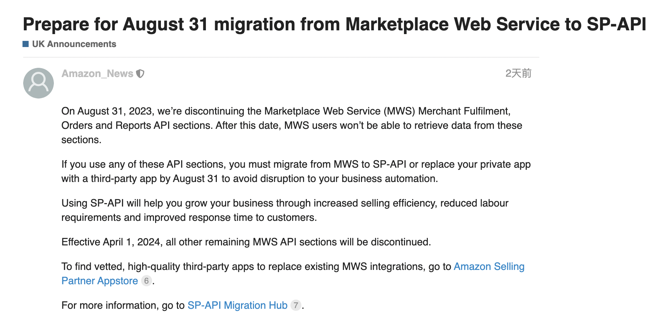660x334 pixels.
Task: Open the SP-API Migration Hub link
Action: click(237, 305)
